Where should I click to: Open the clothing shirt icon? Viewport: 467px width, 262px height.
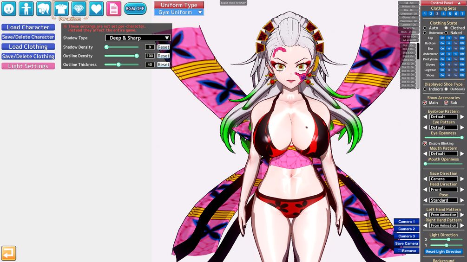pos(61,9)
